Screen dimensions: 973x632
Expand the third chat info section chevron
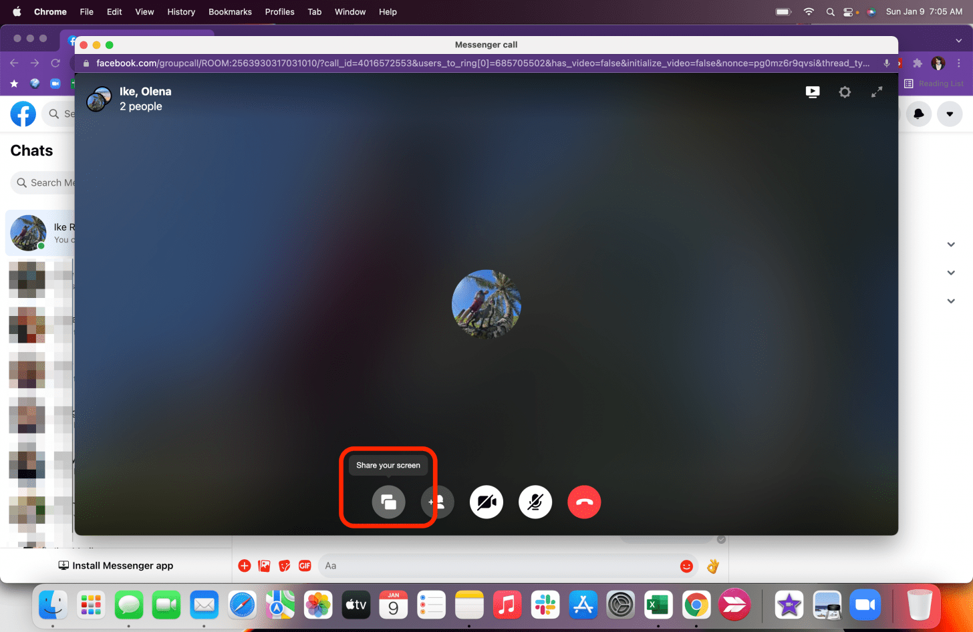951,301
